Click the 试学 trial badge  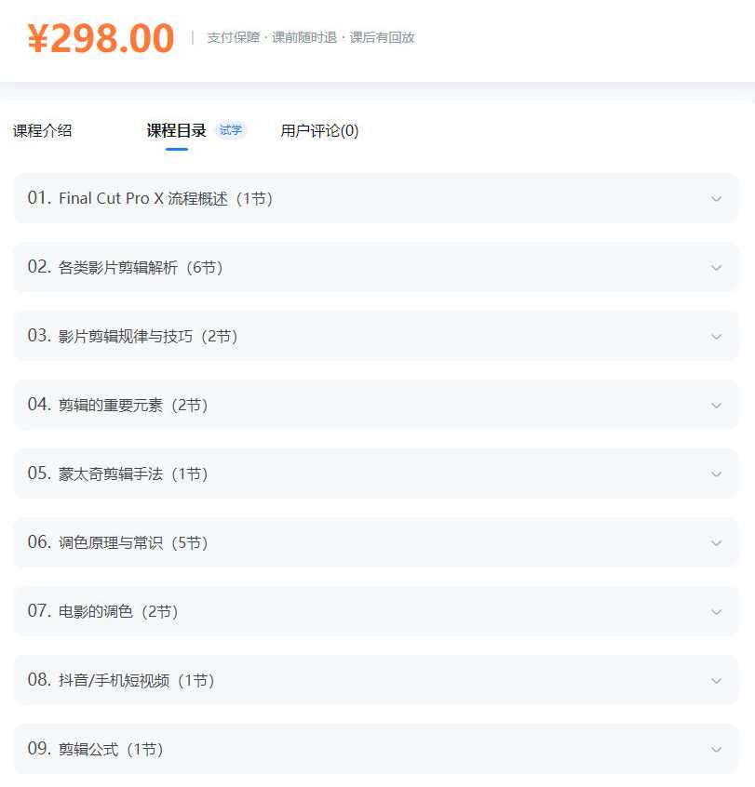[x=230, y=131]
